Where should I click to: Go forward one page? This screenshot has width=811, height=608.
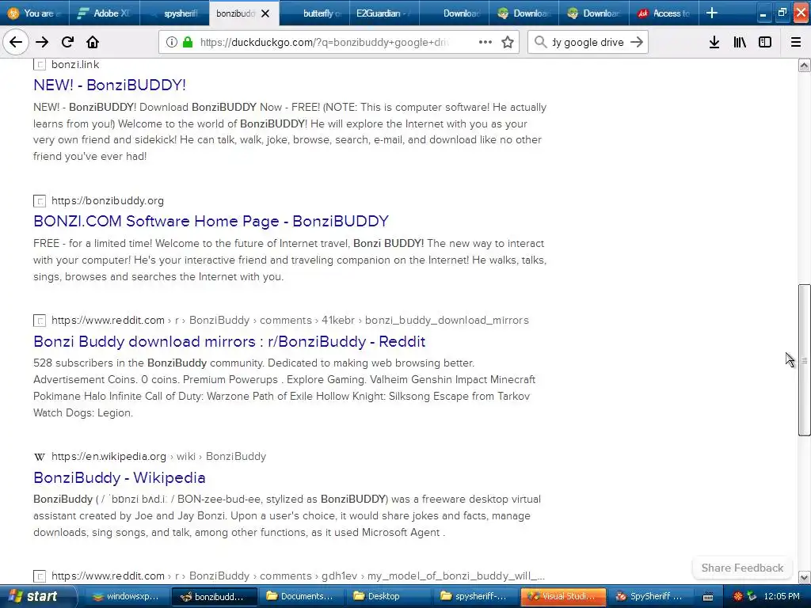coord(42,43)
